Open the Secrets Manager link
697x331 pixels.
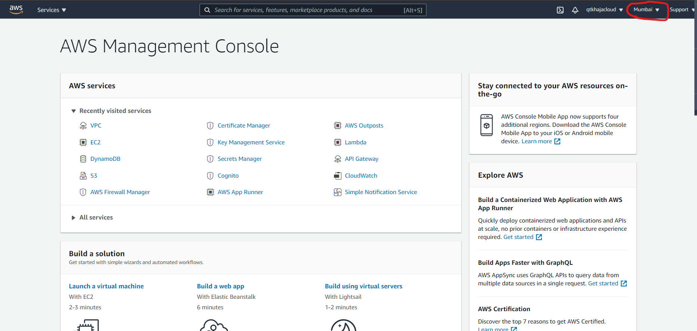coord(240,159)
